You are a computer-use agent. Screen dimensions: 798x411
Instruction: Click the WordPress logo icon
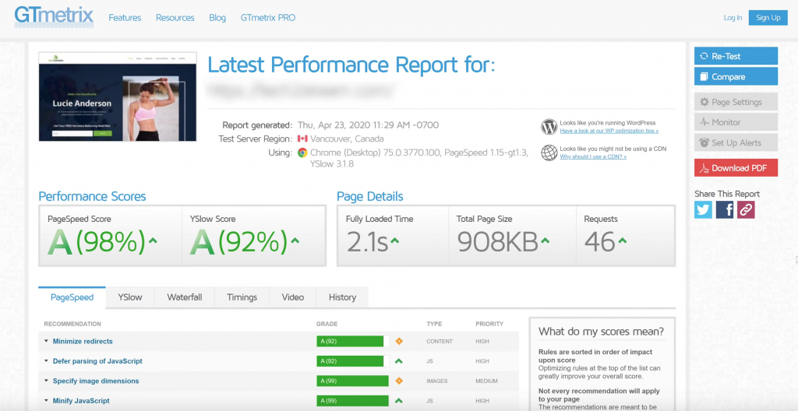pos(549,126)
